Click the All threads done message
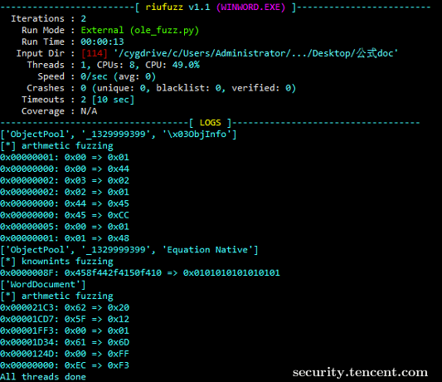The image size is (442, 382). 43,377
